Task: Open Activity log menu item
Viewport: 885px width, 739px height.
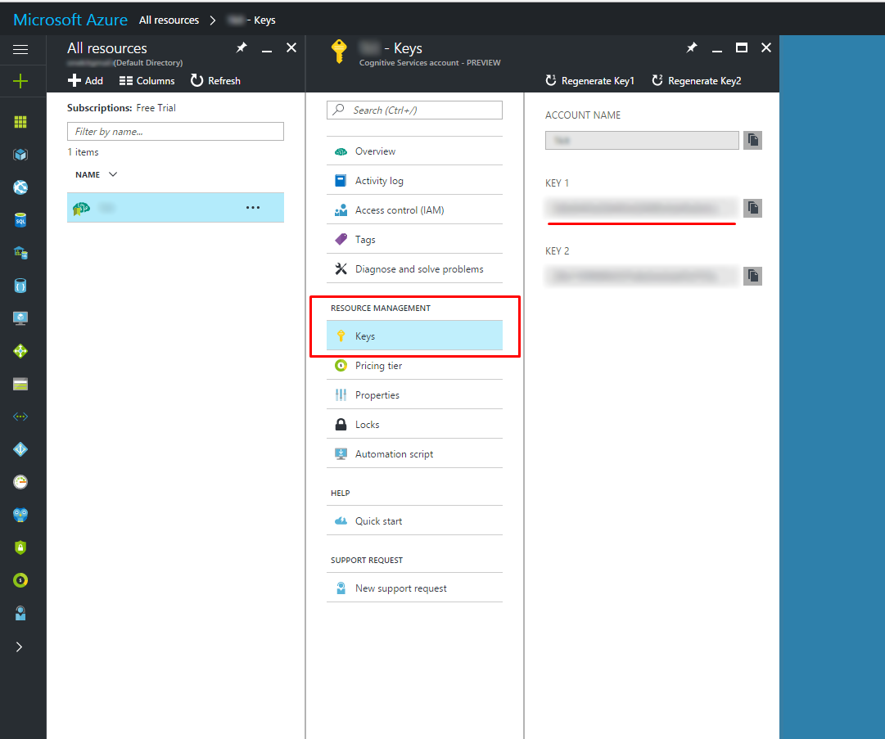Action: (x=414, y=181)
